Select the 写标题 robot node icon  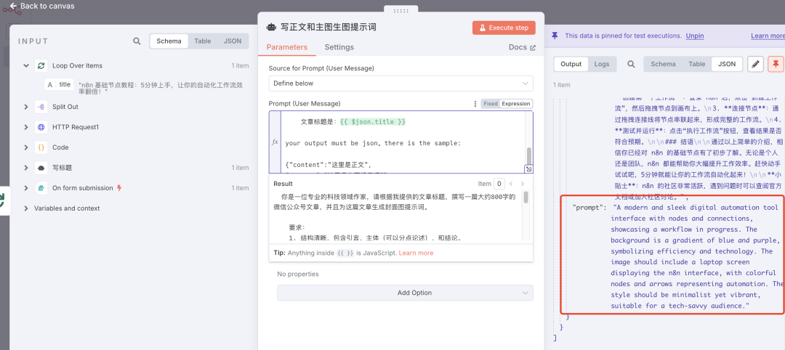[41, 168]
